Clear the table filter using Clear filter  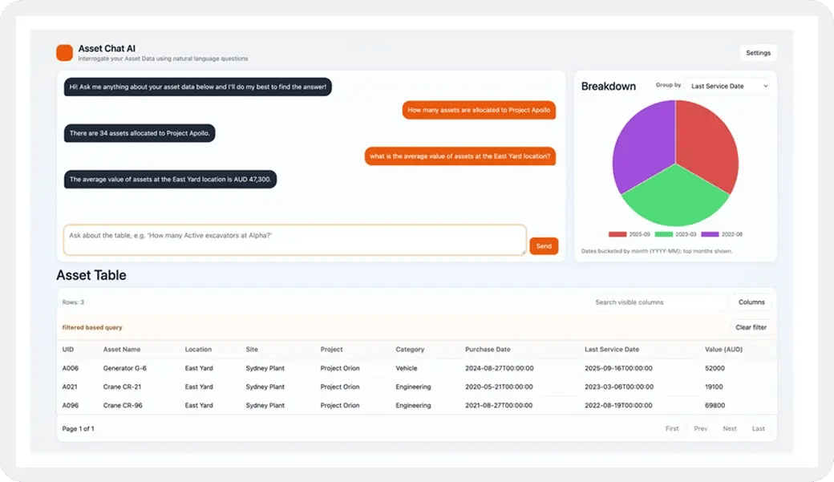pyautogui.click(x=751, y=327)
